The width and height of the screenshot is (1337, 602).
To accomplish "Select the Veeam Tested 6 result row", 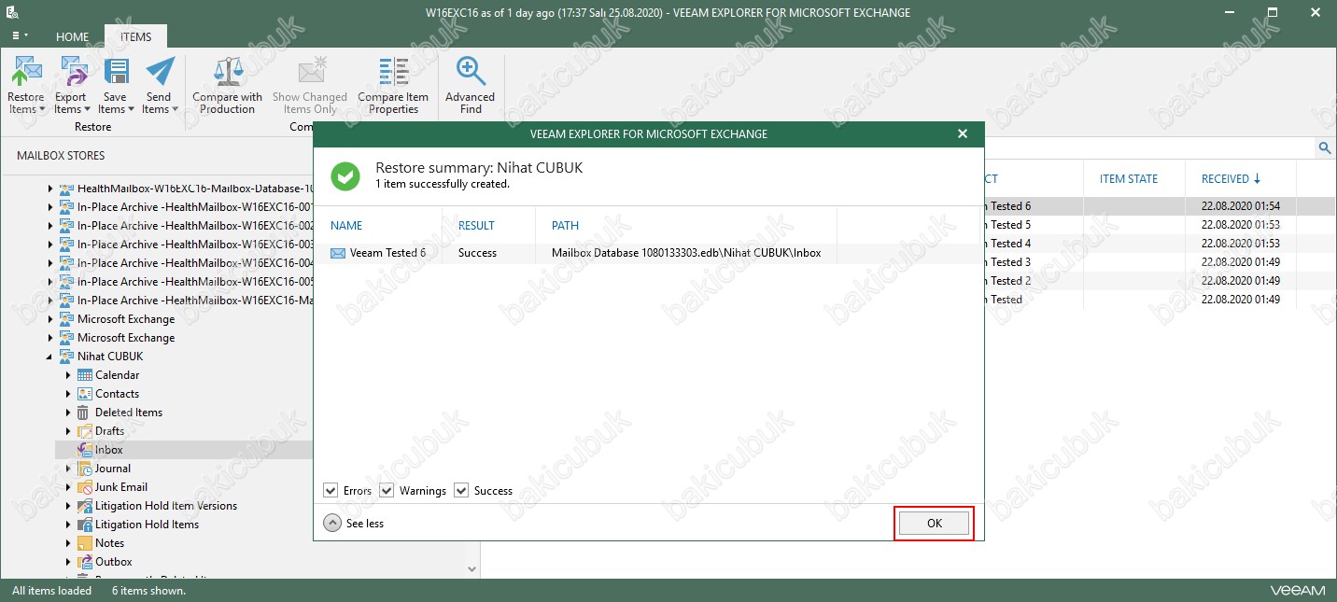I will pos(648,253).
